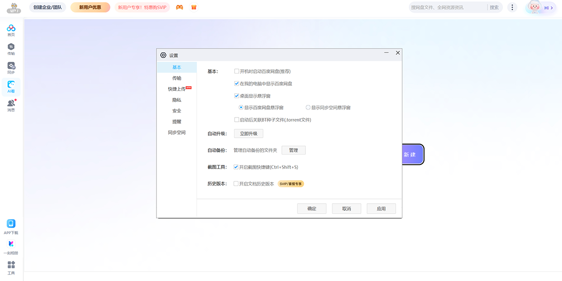Open the 工具 tools icon
562x281 pixels.
(x=11, y=265)
